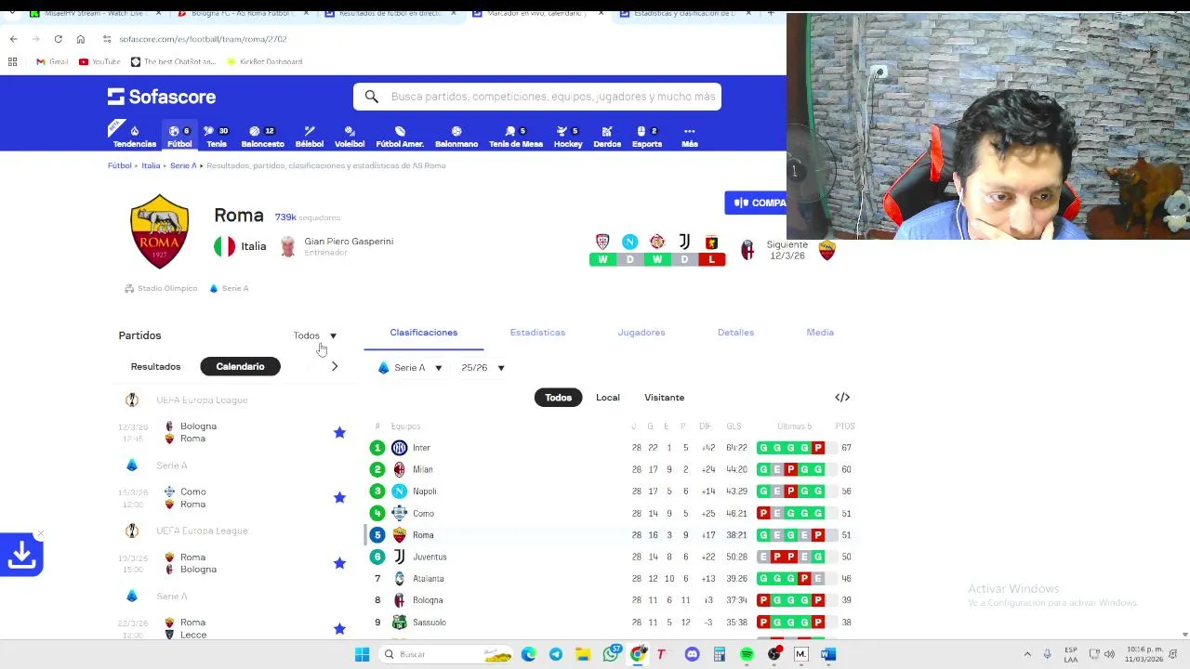The width and height of the screenshot is (1190, 669).
Task: Switch matches list to Resultados
Action: (x=155, y=366)
